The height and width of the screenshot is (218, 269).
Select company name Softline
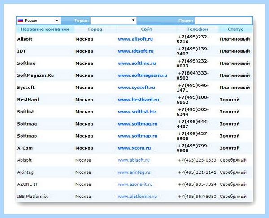coord(26,63)
